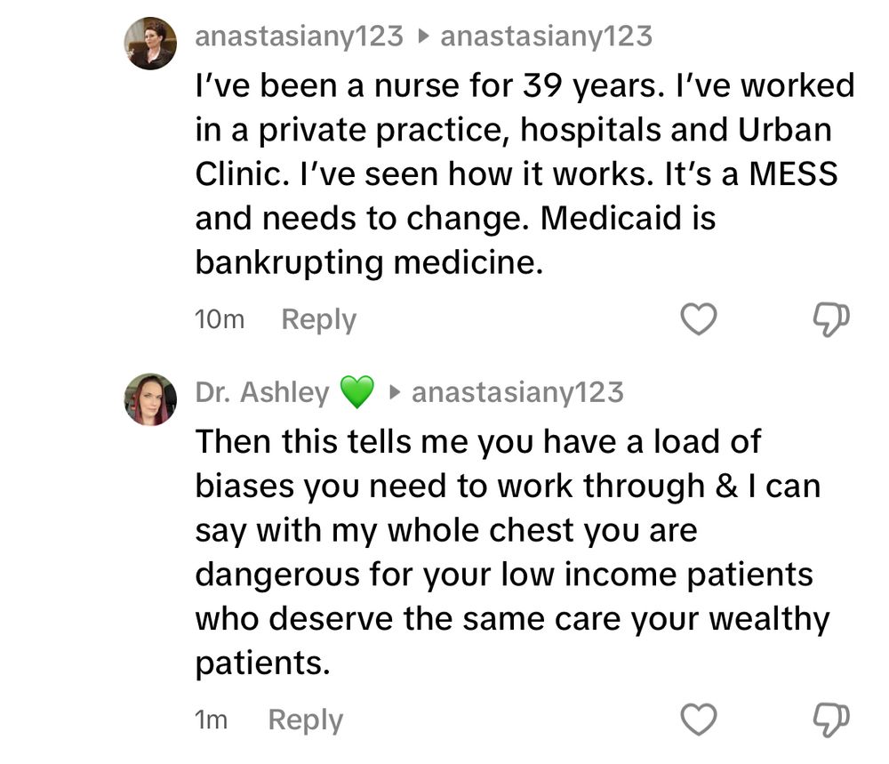This screenshot has height=764, width=889.
Task: Click the 10m timestamp on the first comment
Action: point(219,318)
